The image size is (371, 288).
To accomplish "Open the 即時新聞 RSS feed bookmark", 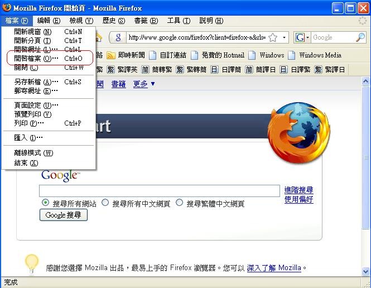I will [x=126, y=55].
